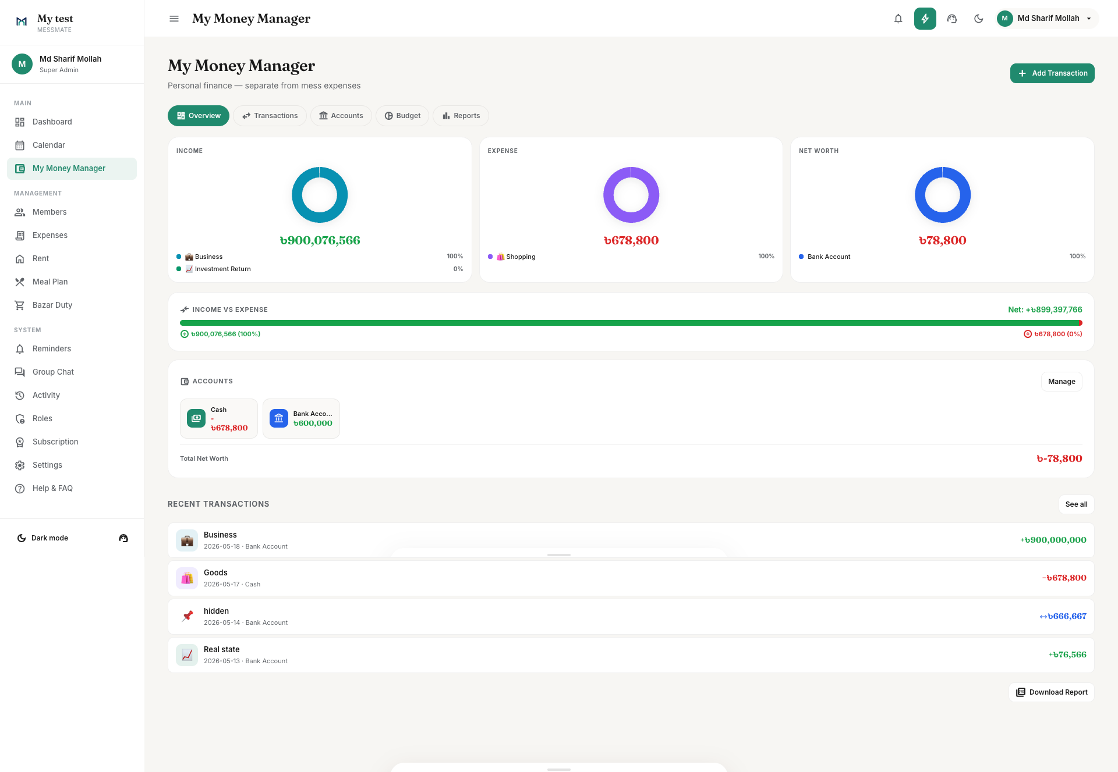Image resolution: width=1118 pixels, height=772 pixels.
Task: Click the Business legend color dot
Action: pos(179,257)
